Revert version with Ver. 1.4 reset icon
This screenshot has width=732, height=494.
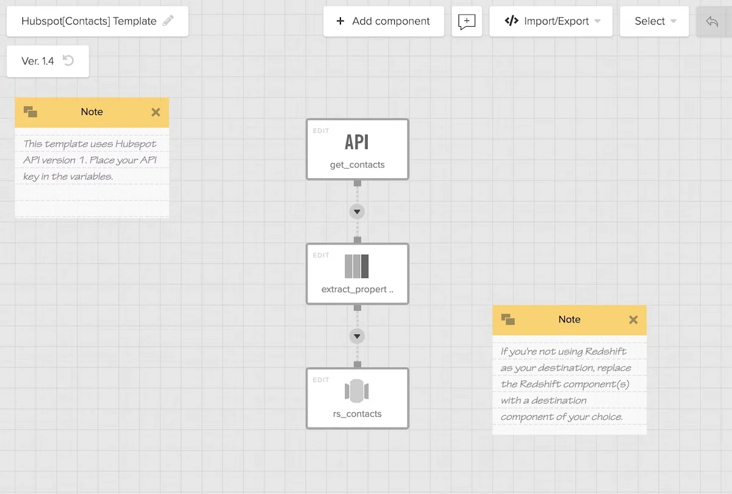coord(68,60)
